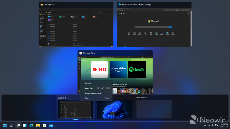230x129 pixels.
Task: Switch to the Desktop 1 thumbnail
Action: click(76, 109)
